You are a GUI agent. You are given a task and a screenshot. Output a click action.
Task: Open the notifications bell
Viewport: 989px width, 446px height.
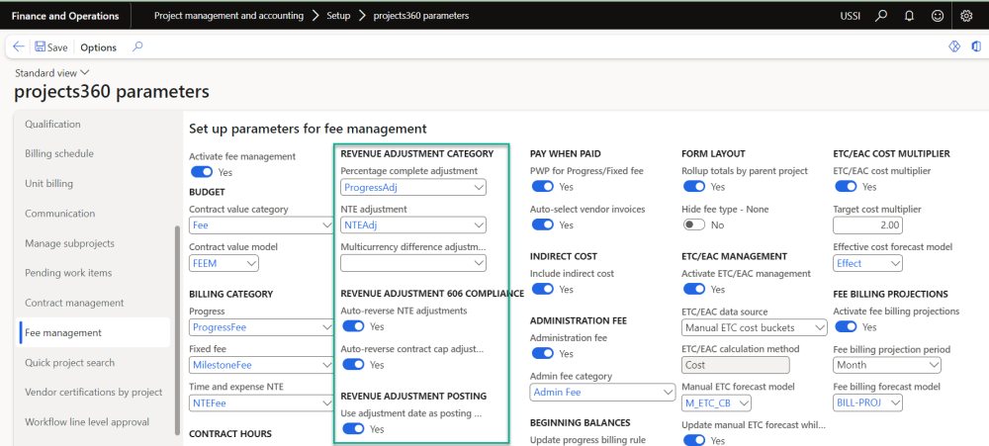pyautogui.click(x=908, y=16)
